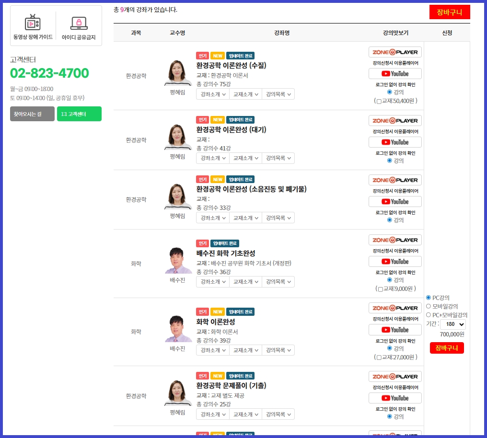Select 강의 radio for 소음진동 및 폐기물 course

coord(390,220)
